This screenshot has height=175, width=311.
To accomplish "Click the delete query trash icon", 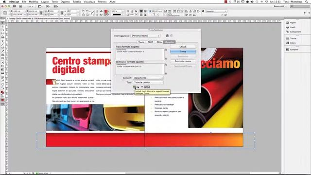I will [172, 35].
